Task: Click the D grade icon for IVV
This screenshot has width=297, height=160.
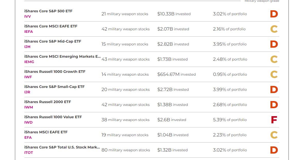Action: pos(274,14)
